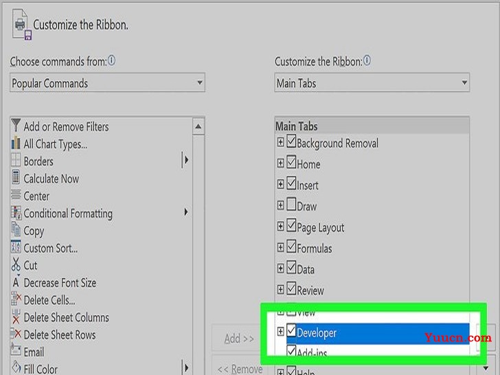Open the Borders submenu arrow
This screenshot has width=500, height=375.
tap(186, 160)
